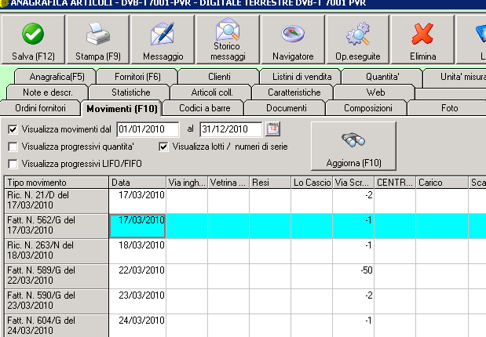Open the Codici a barre tab
Viewport: 486px width, 337px height.
pos(205,108)
